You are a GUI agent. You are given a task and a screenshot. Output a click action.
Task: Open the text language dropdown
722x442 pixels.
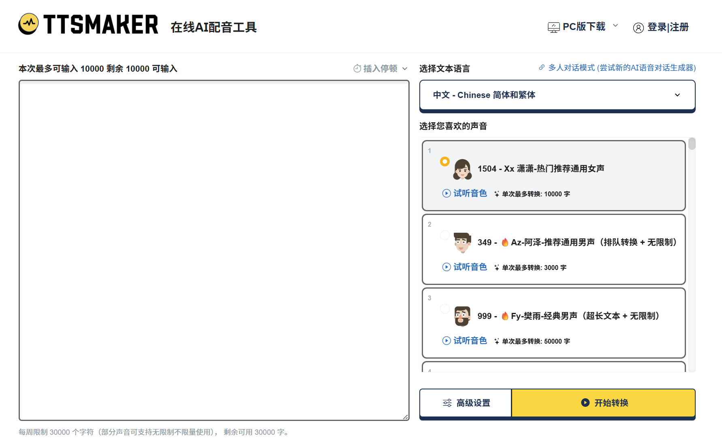pos(557,95)
